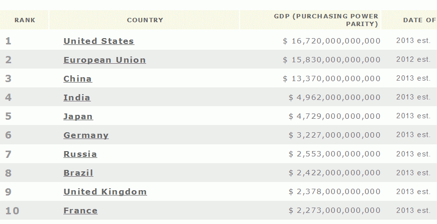Viewport: 437px width, 224px height.
Task: Sort by GDP (Purchasing Power Parity) header
Action: click(x=326, y=20)
